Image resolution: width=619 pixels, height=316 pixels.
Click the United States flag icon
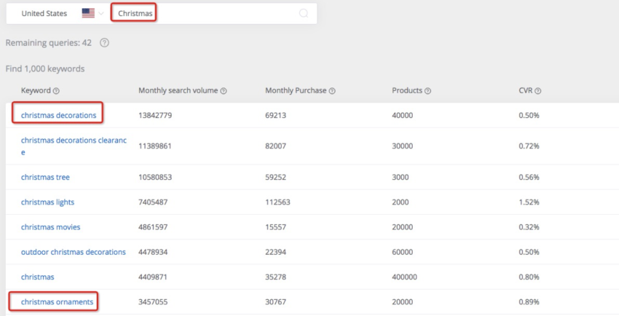[88, 13]
